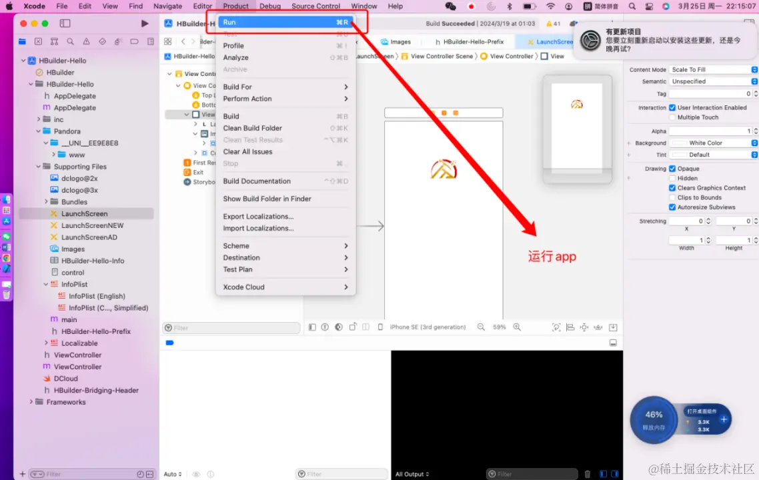Open the Background color dropdown
759x480 pixels.
(x=754, y=143)
